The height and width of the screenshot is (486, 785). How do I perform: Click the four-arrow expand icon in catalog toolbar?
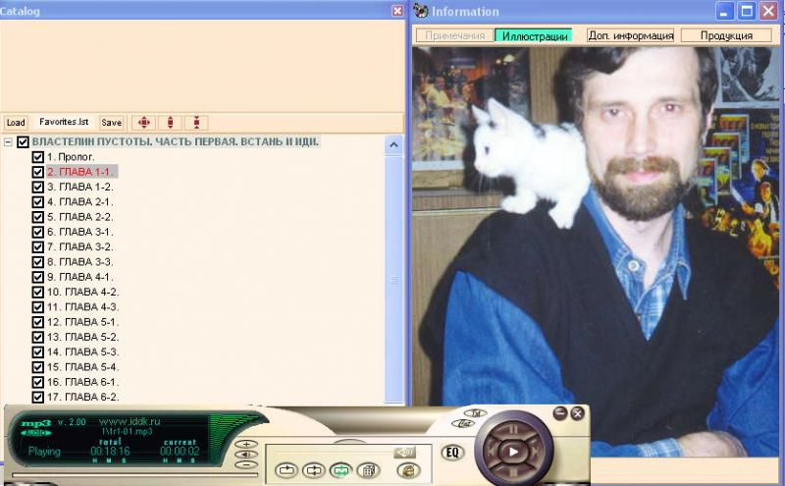[x=144, y=123]
